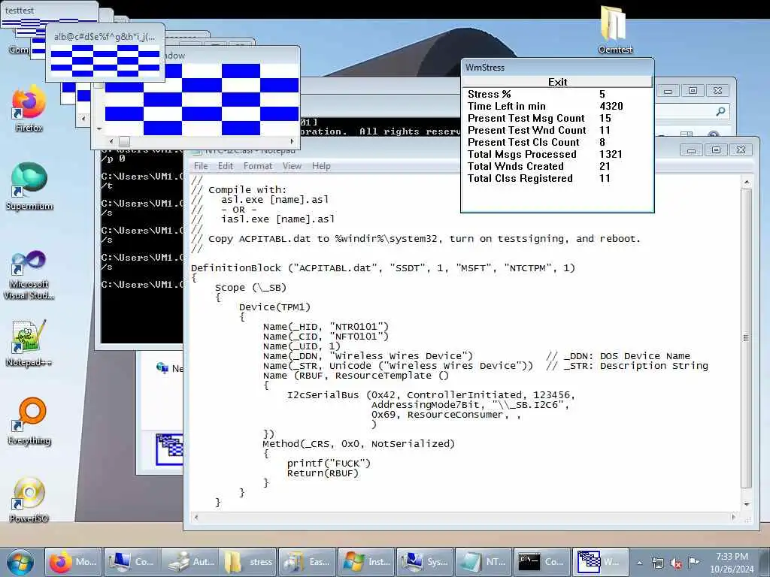This screenshot has height=577, width=770.
Task: Click the taskbar clock showing 7:33 PM
Action: coord(731,562)
